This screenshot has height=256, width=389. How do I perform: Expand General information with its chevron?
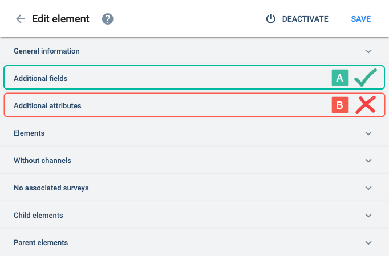click(x=368, y=51)
